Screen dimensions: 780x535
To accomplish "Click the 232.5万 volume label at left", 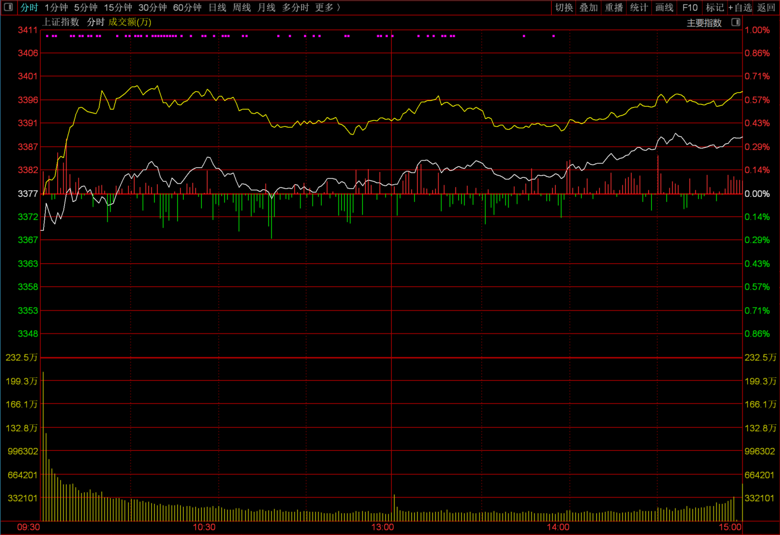I will [x=21, y=358].
